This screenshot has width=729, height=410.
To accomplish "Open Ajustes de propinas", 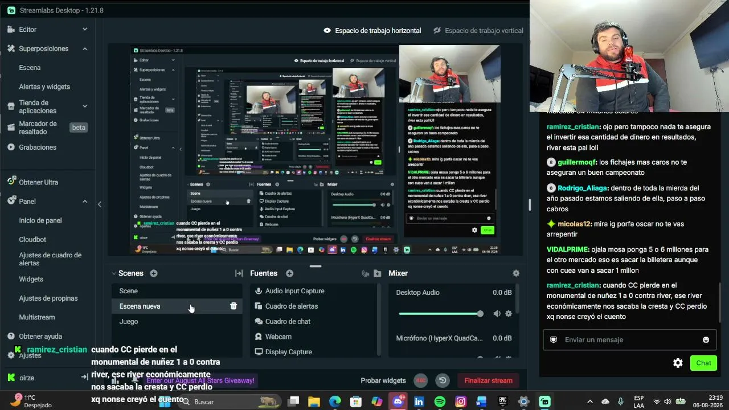I will [x=48, y=298].
